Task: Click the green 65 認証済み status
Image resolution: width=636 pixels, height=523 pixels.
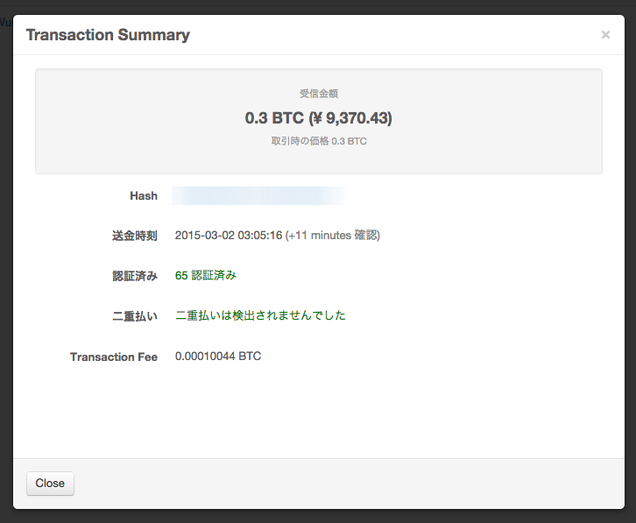Action: pyautogui.click(x=206, y=275)
